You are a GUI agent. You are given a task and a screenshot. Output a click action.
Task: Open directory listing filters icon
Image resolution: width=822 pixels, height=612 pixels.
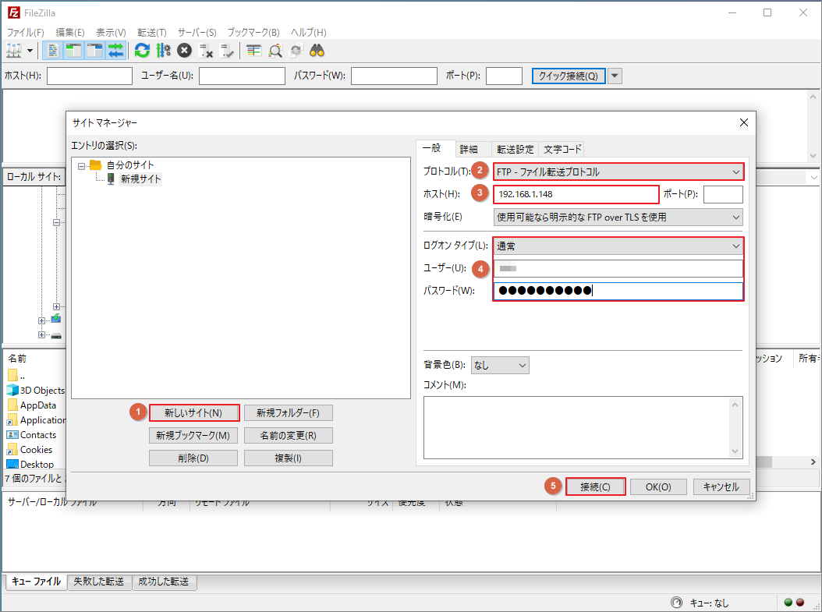(254, 51)
